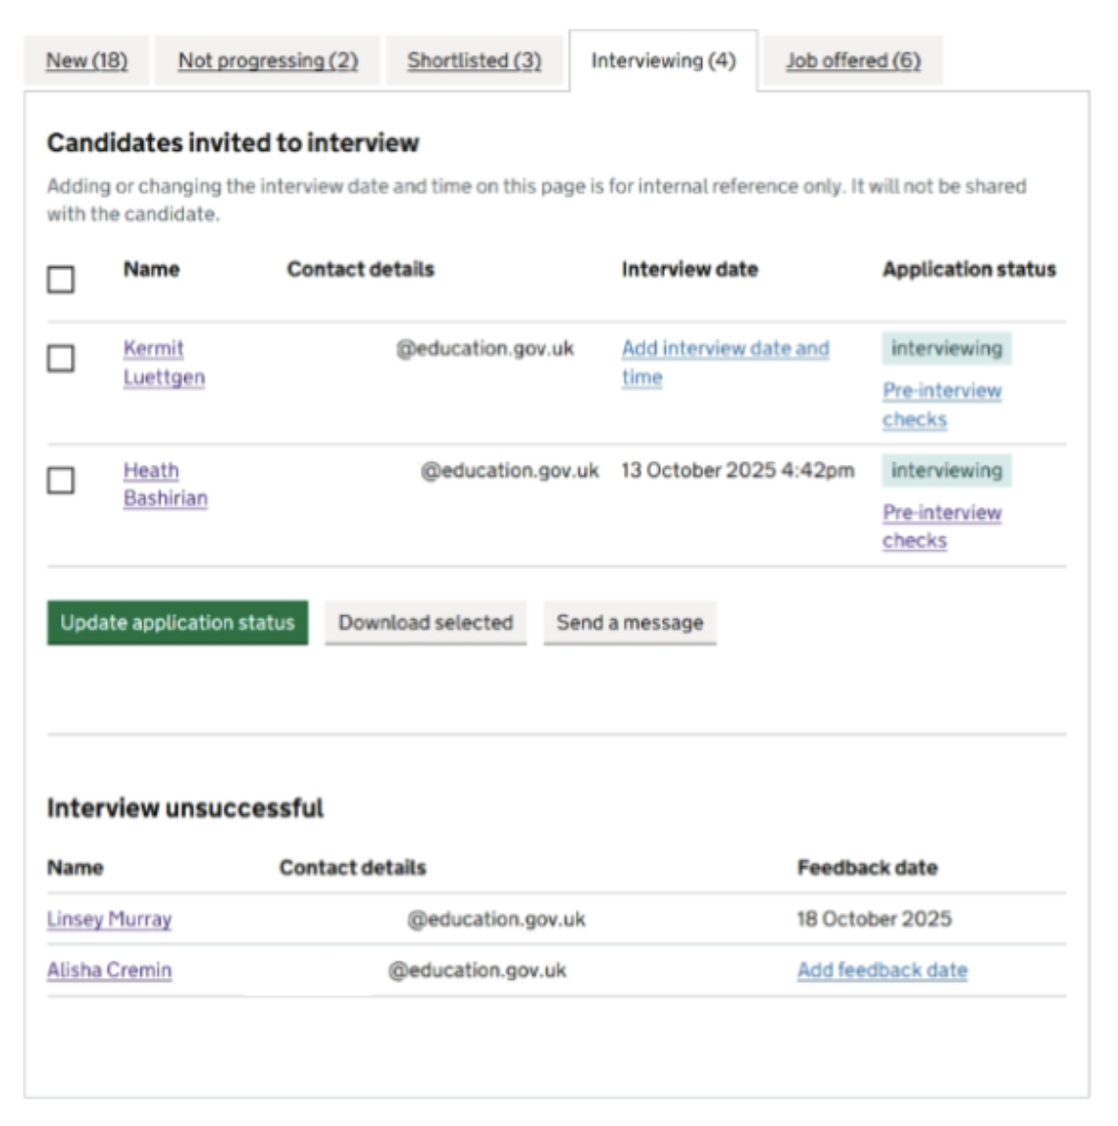The width and height of the screenshot is (1118, 1126).
Task: Open Linsey Murray's application
Action: [109, 920]
